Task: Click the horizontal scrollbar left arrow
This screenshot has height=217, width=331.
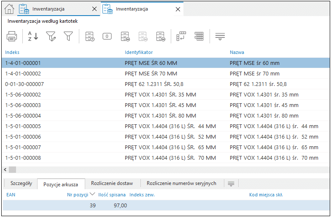Action: (5, 169)
